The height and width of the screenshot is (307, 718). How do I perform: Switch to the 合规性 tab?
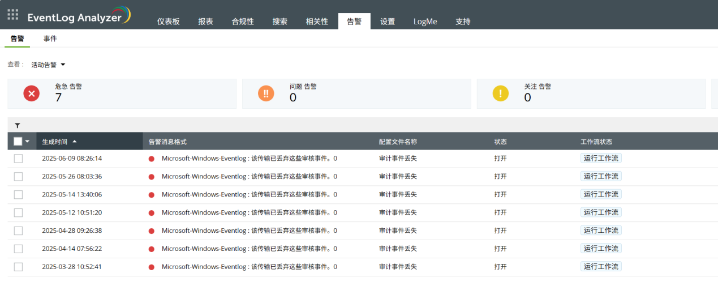pos(243,22)
